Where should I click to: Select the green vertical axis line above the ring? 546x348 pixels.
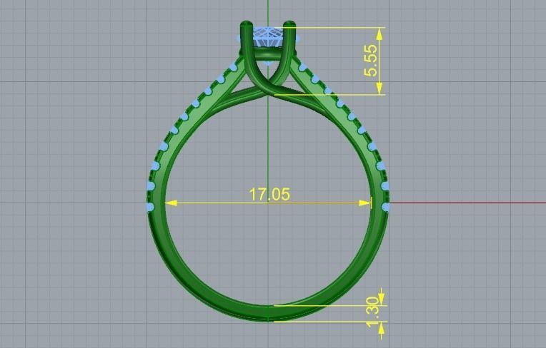(x=268, y=14)
